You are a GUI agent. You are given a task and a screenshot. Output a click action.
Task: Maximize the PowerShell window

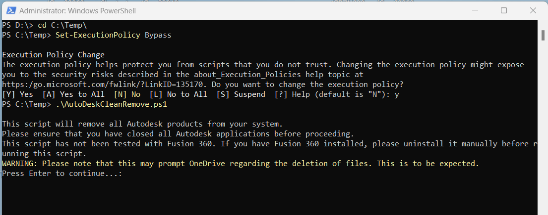(504, 10)
